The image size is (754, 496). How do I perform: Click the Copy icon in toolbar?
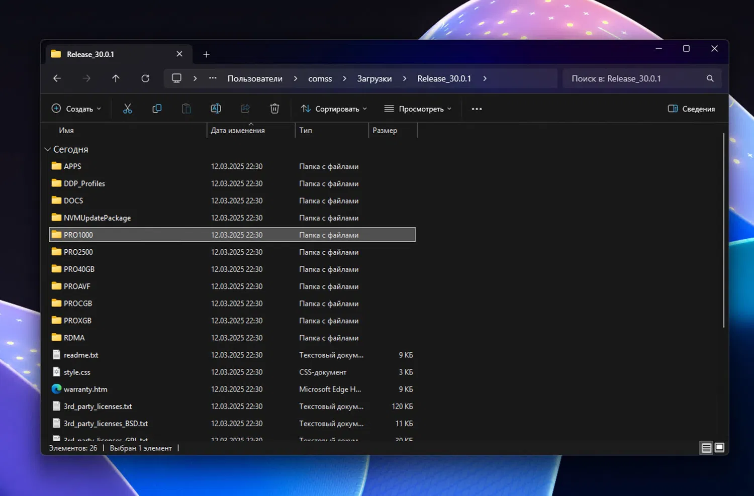point(157,109)
